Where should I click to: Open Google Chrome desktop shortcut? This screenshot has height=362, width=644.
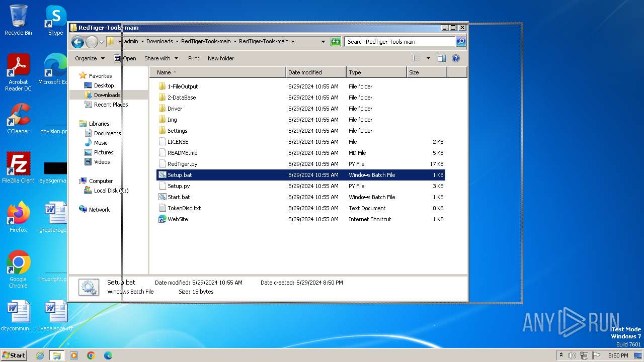click(18, 269)
